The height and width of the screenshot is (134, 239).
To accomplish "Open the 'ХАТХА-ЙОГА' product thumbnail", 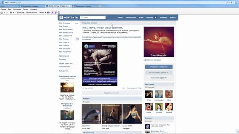I will (x=132, y=114).
